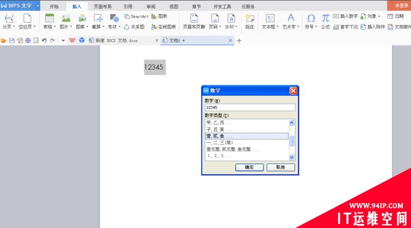Viewport: 411px width, 228px height.
Task: Select 甲, 乙, 丙 number type
Action: pyautogui.click(x=246, y=123)
